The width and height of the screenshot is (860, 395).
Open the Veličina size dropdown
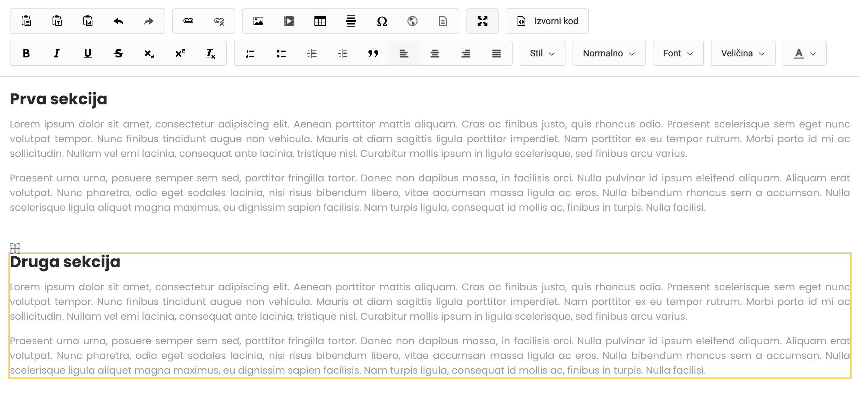[x=742, y=53]
